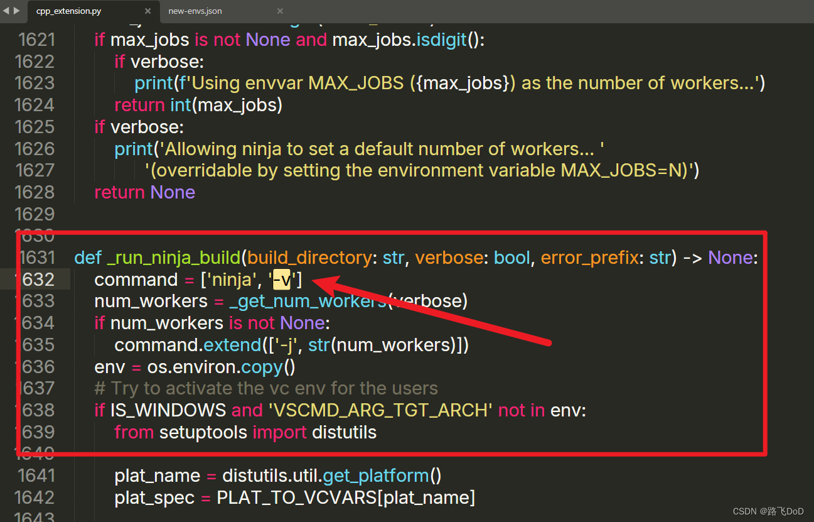Switch to the new-envs.json tab
The width and height of the screenshot is (814, 522).
pyautogui.click(x=196, y=11)
